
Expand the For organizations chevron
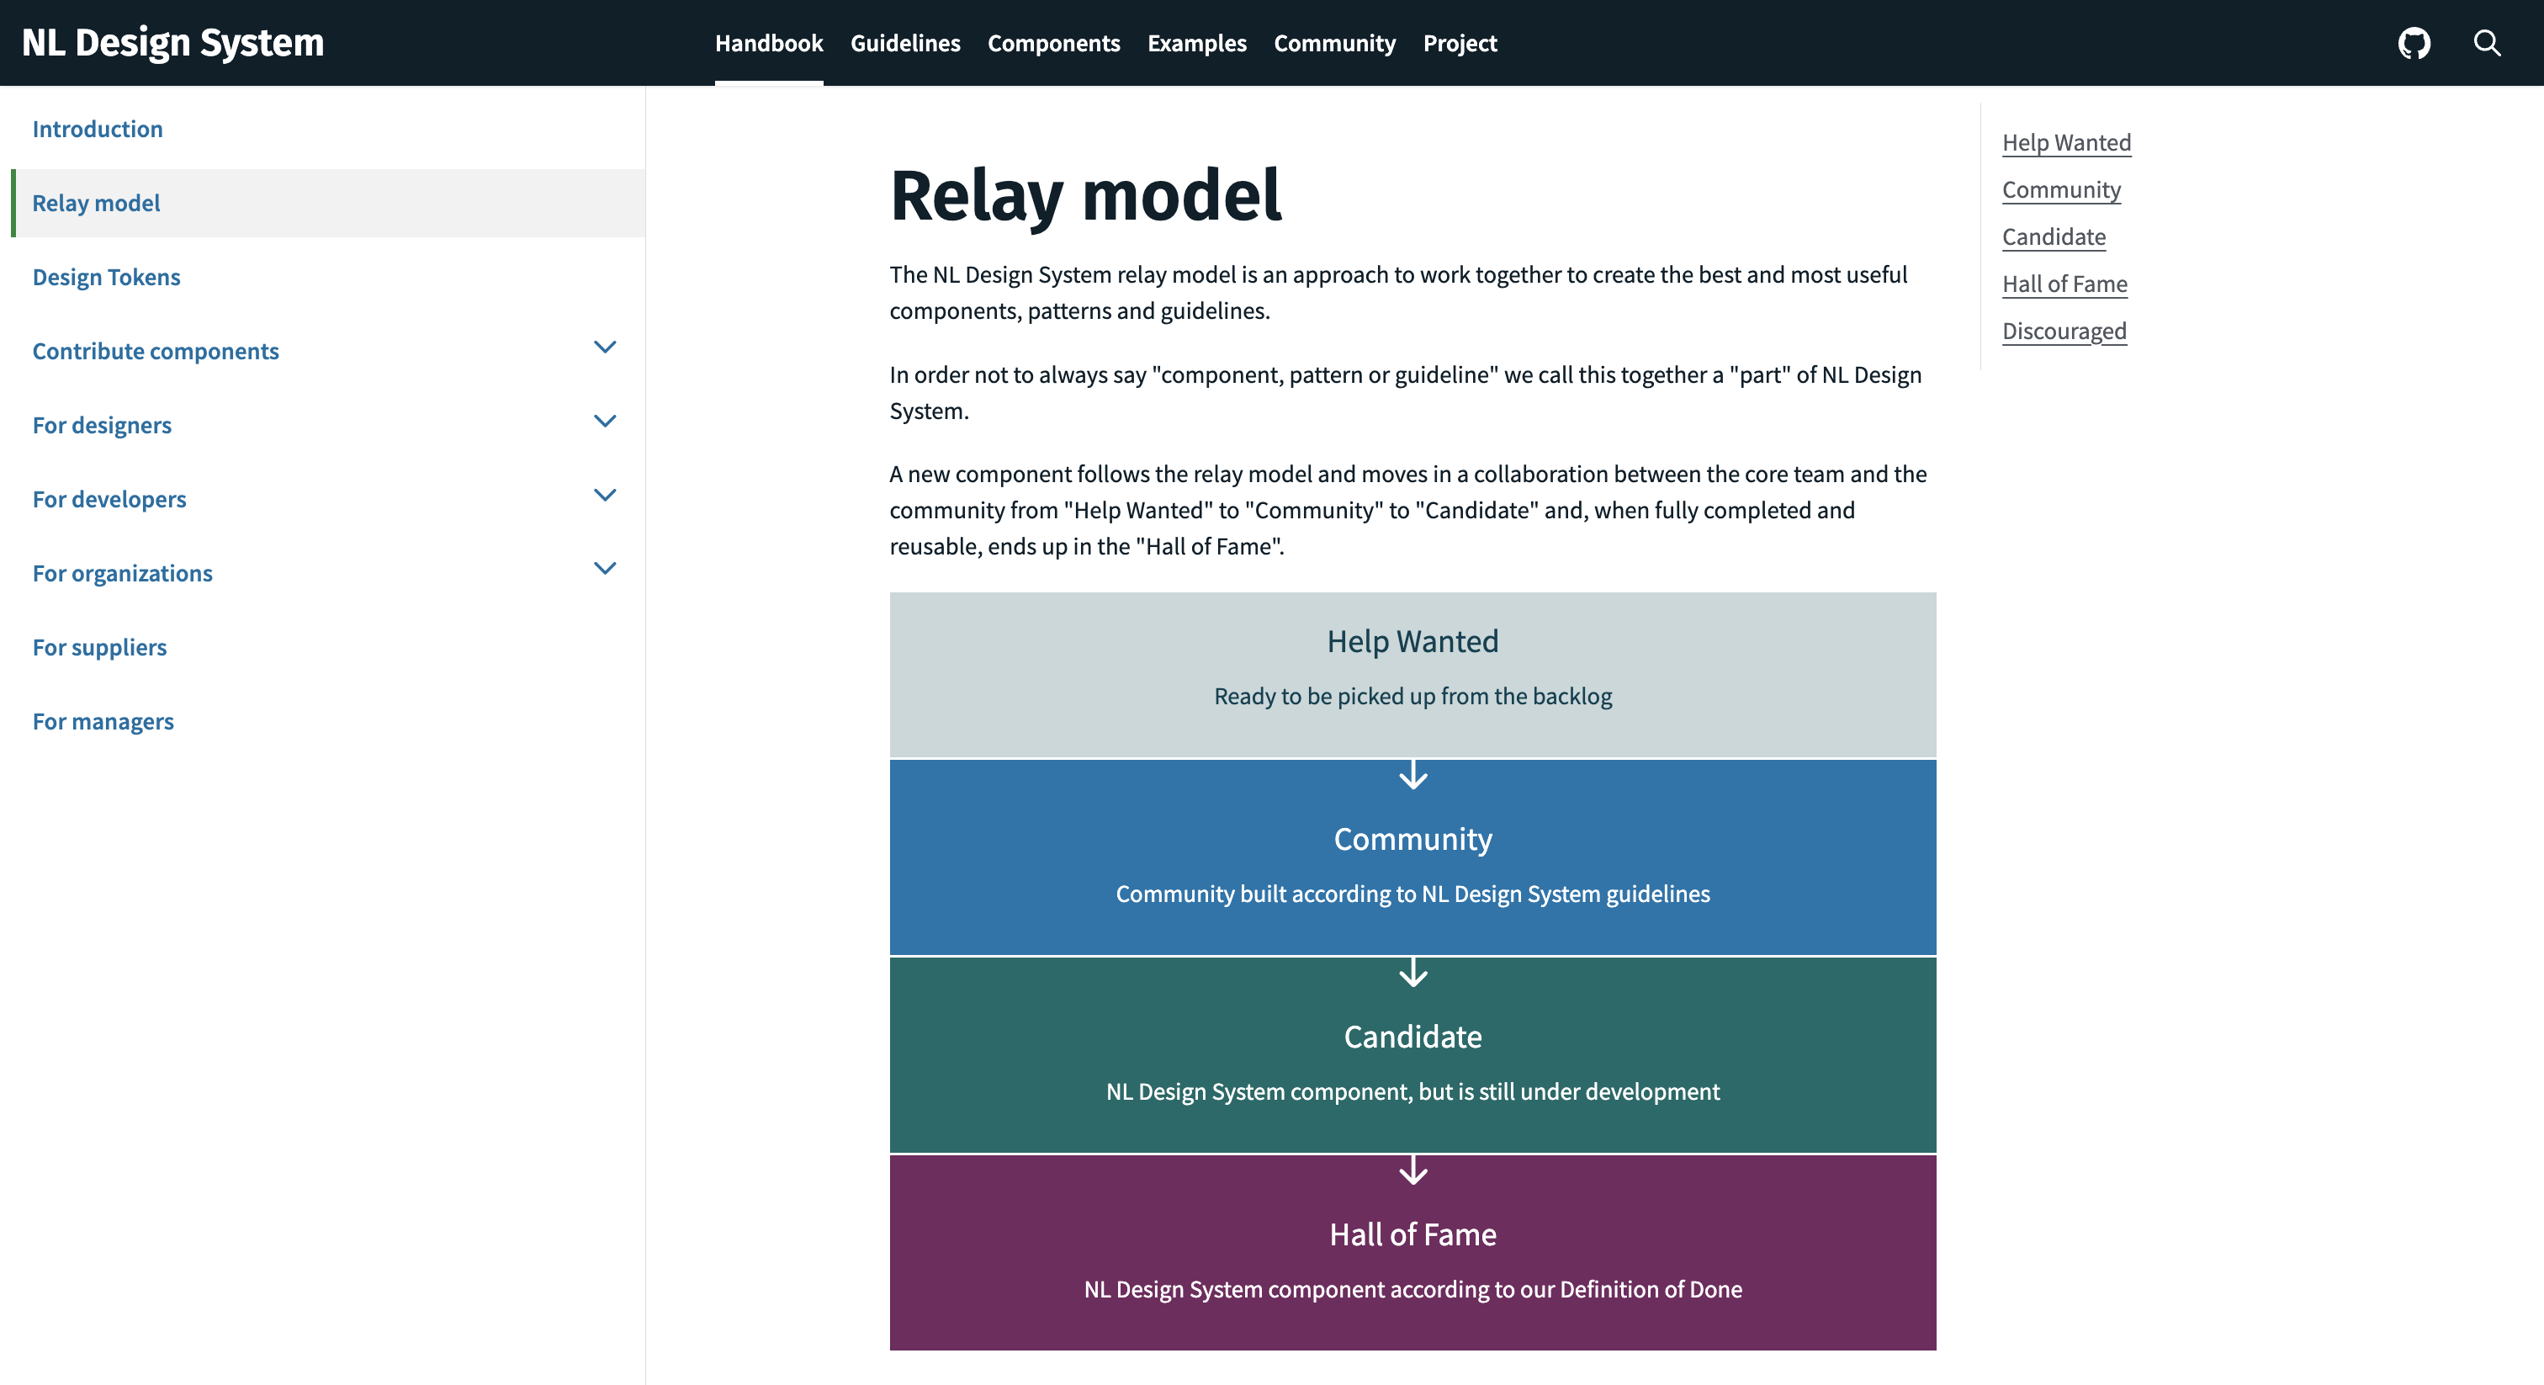[x=604, y=569]
